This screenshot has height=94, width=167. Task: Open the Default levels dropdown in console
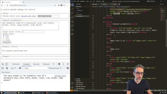[55, 68]
